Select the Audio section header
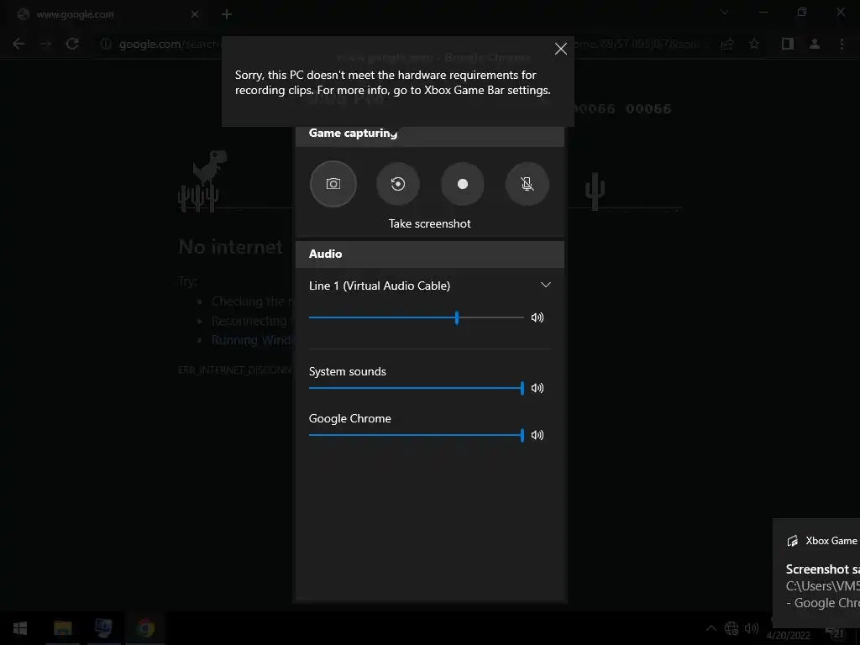 click(429, 254)
